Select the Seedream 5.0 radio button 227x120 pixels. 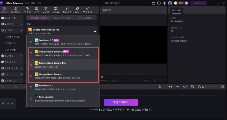pos(31,42)
